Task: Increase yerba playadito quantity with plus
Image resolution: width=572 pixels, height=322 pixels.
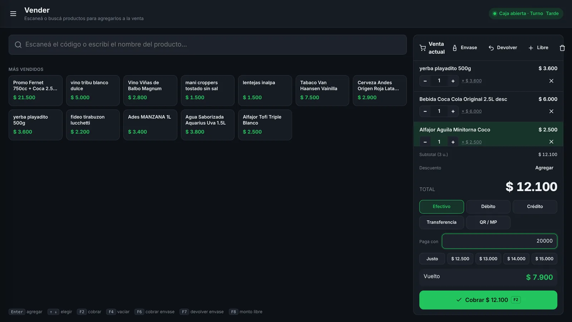Action: (453, 81)
